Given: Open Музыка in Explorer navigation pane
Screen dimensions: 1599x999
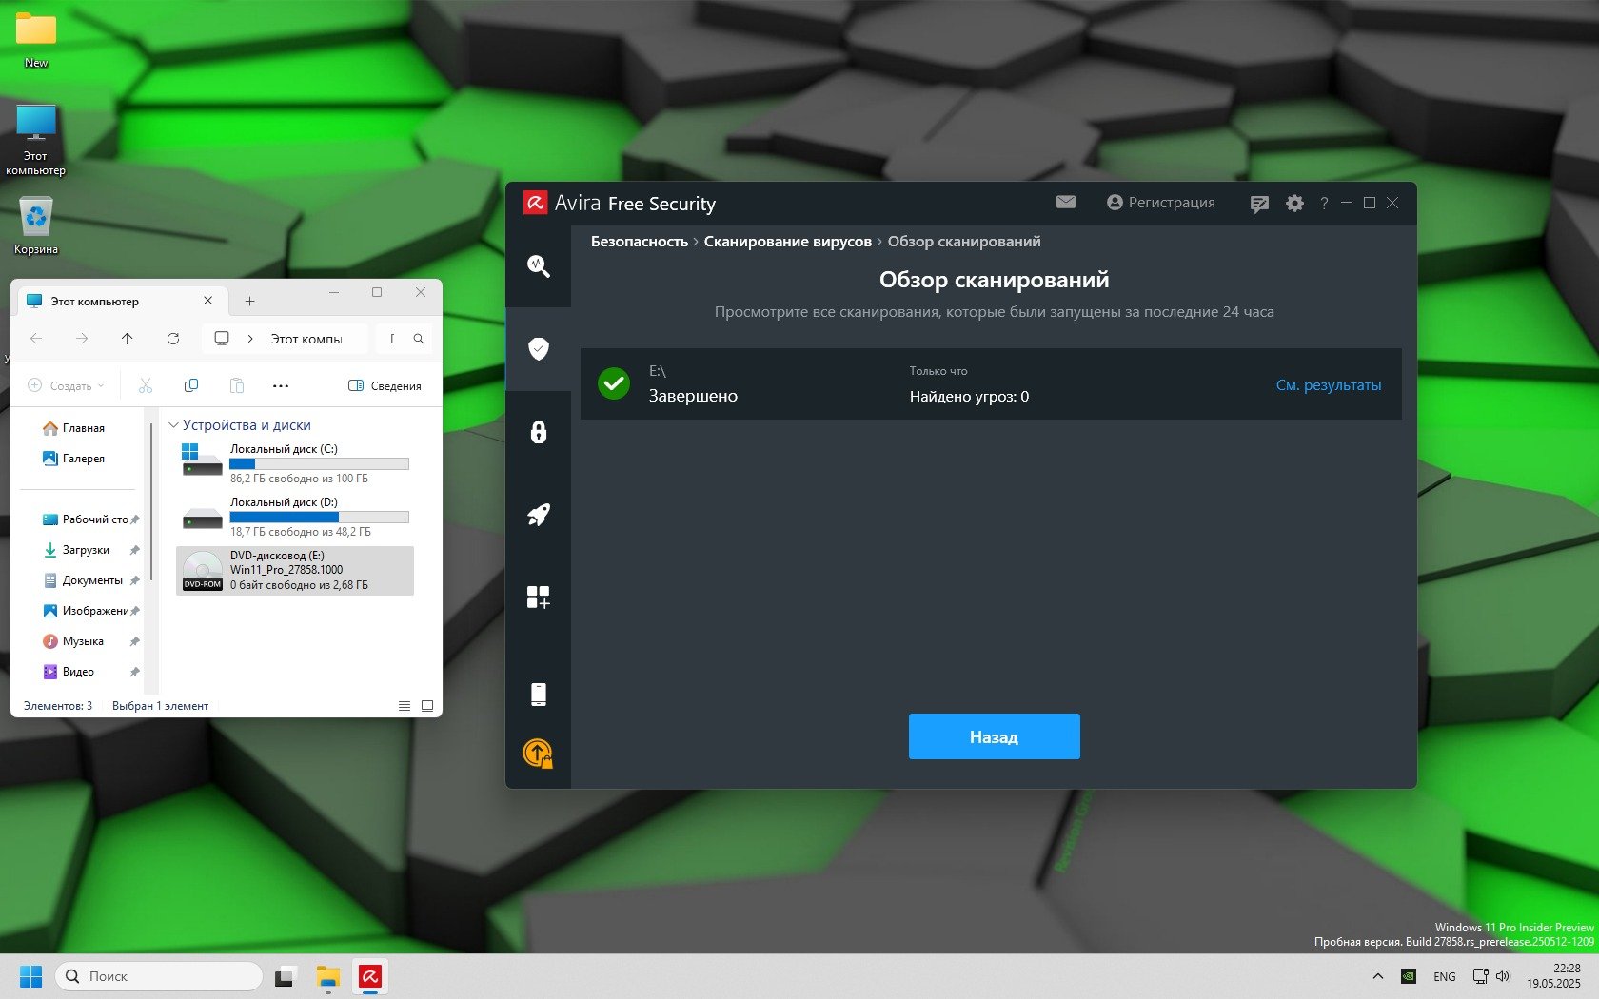Looking at the screenshot, I should (74, 641).
